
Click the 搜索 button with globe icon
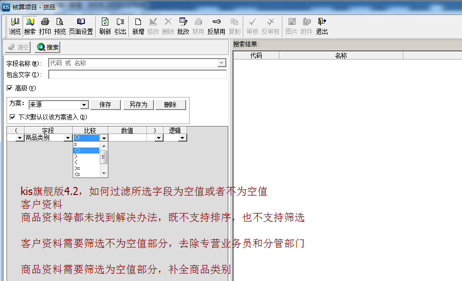coord(48,47)
